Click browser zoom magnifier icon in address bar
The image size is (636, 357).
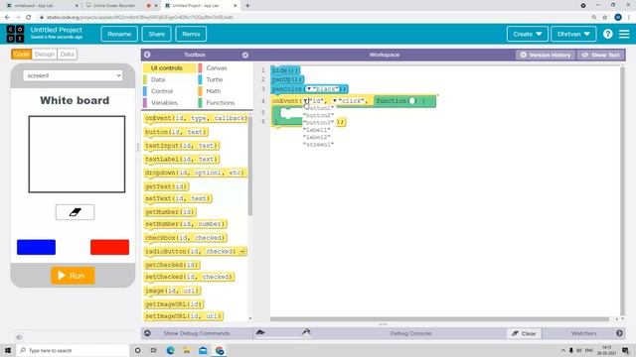pos(594,18)
